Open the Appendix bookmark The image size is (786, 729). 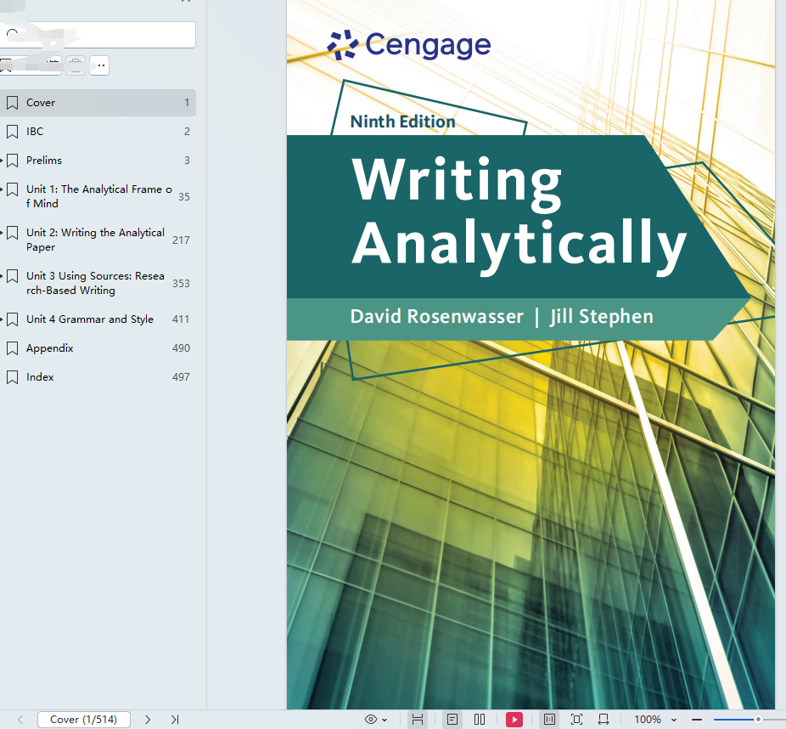pos(98,348)
